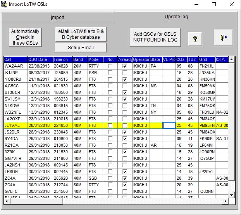Switch to the Update log tab

point(176,17)
